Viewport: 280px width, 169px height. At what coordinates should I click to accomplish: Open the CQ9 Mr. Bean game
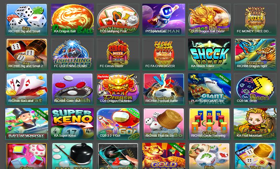click(x=255, y=89)
